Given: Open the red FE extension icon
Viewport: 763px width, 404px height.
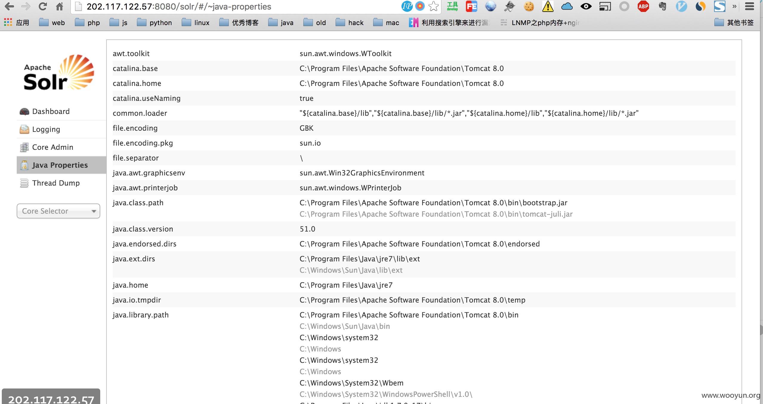Looking at the screenshot, I should [471, 6].
